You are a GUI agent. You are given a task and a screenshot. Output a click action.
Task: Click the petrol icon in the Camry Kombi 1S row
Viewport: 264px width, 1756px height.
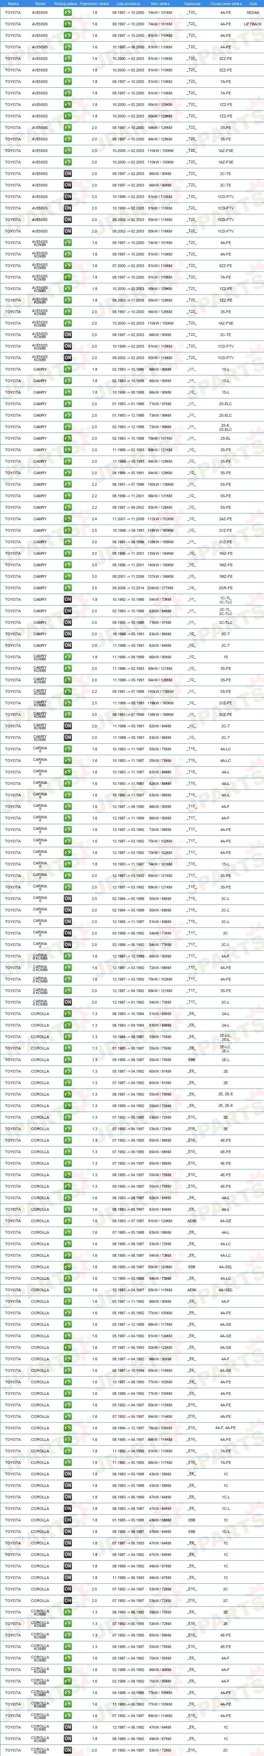point(68,657)
